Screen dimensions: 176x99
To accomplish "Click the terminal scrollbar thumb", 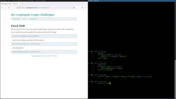I will click(x=175, y=79).
